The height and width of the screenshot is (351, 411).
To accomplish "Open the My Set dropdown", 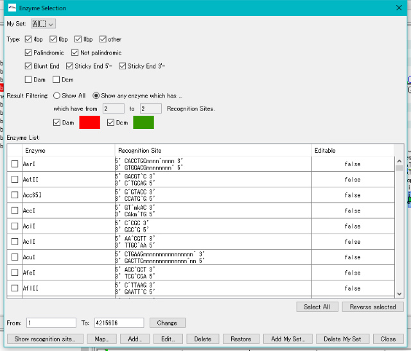I will (x=43, y=24).
